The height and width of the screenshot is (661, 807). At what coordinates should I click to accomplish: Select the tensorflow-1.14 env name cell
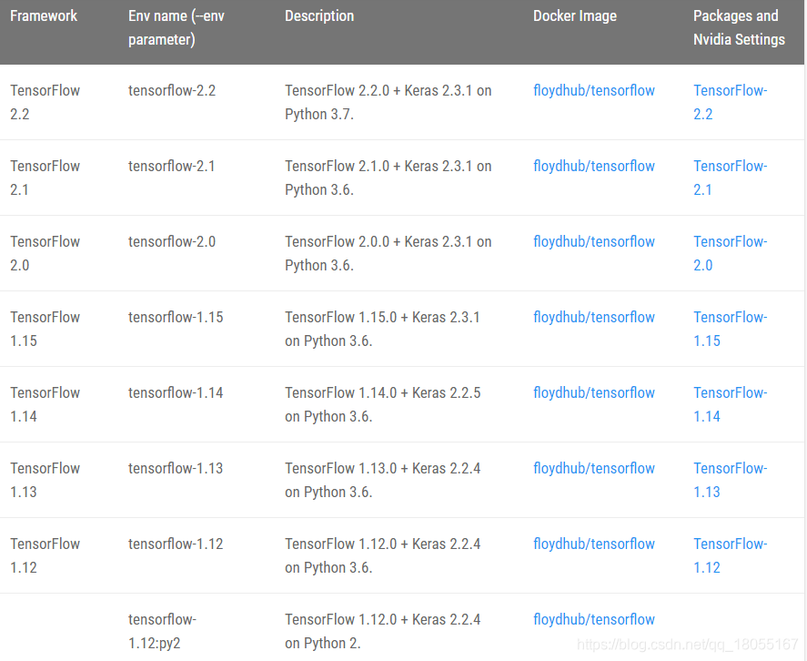pos(176,393)
